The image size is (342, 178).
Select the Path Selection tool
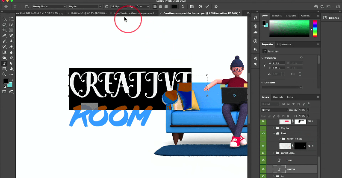click(12, 63)
